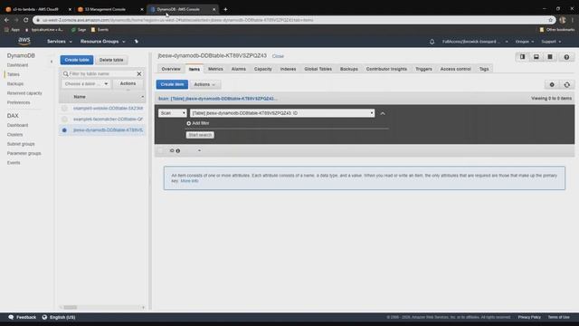Open the help question mark icon
This screenshot has height=326, width=579.
(x=566, y=57)
